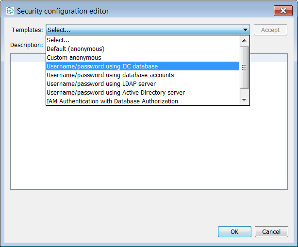
Task: Click the template list scrollbar thumb
Action: tap(245, 67)
